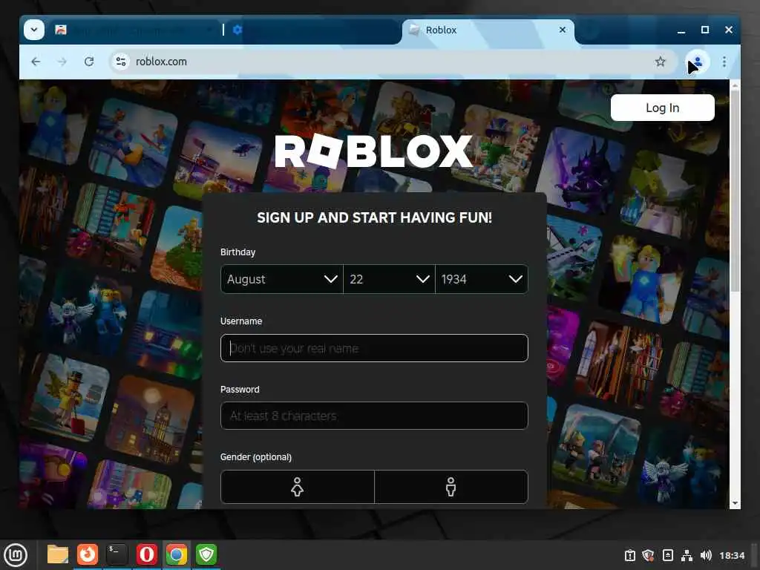Open the birthday year dropdown showing 1934

[x=481, y=279]
